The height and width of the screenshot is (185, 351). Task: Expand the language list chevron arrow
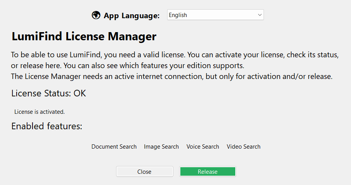260,15
